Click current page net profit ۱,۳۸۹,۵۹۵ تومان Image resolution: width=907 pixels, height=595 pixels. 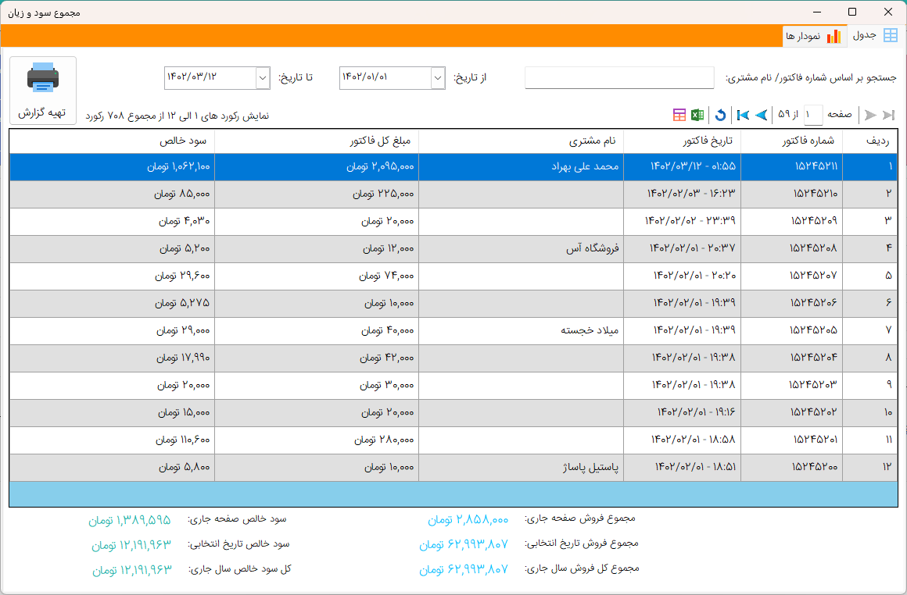click(130, 521)
